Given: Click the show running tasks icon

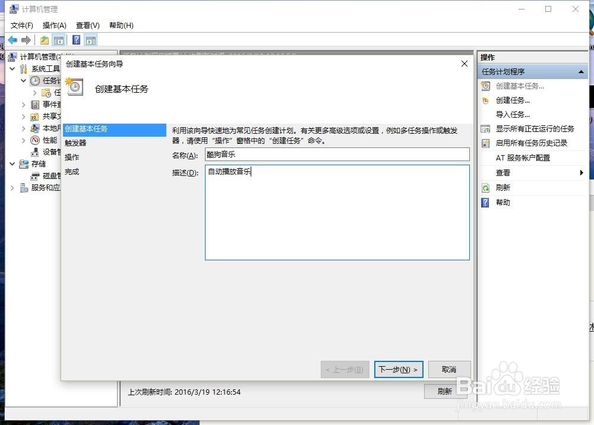Looking at the screenshot, I should coord(486,129).
